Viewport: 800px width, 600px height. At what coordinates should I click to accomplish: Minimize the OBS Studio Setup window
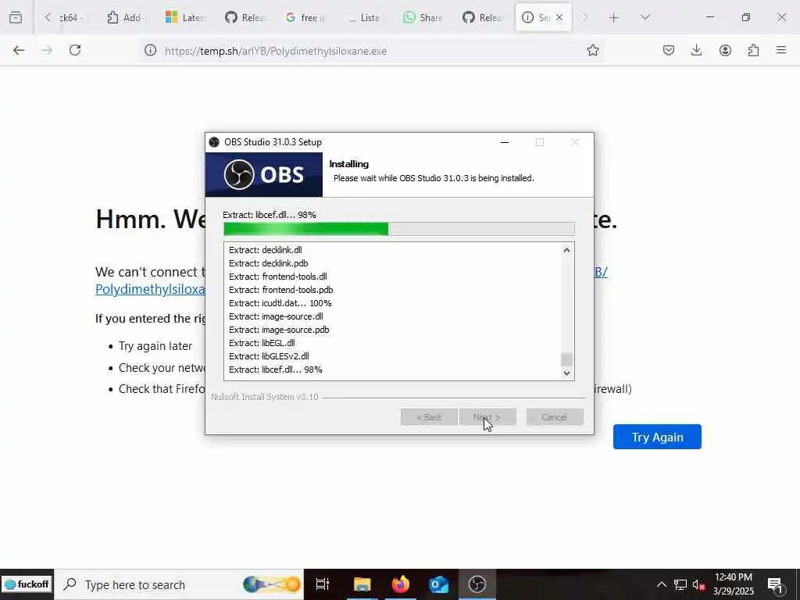[x=505, y=142]
